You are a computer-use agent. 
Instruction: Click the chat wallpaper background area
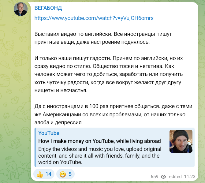[14, 91]
